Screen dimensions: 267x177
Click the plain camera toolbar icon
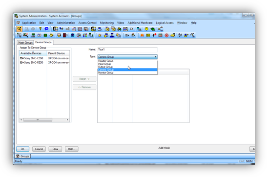[127, 35]
